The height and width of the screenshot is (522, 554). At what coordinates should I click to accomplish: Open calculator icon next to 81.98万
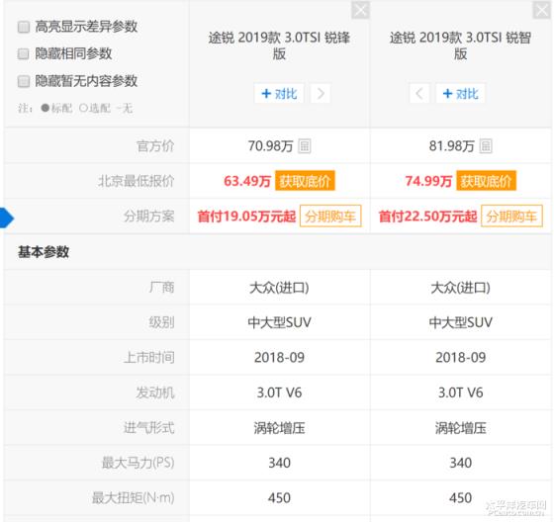(x=486, y=146)
